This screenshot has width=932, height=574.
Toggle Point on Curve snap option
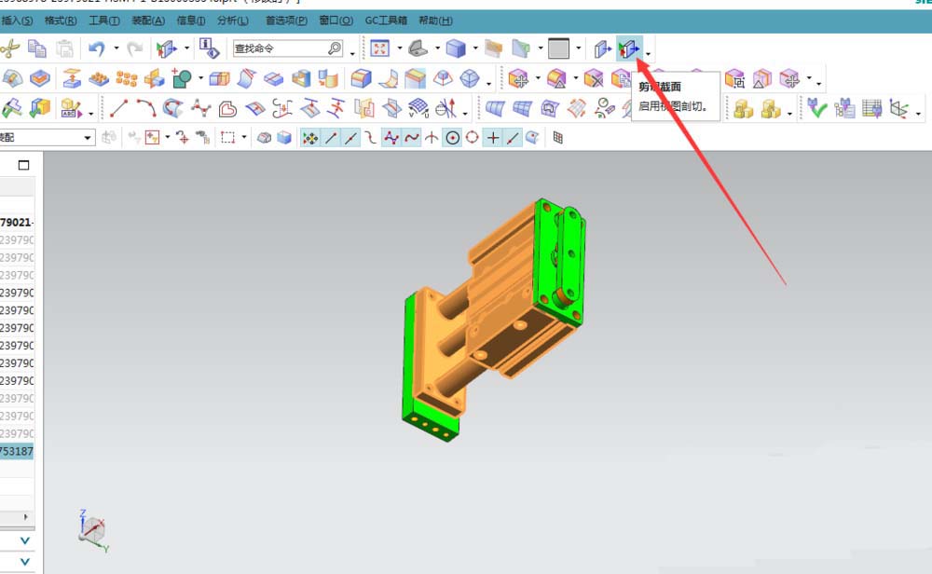tap(513, 138)
